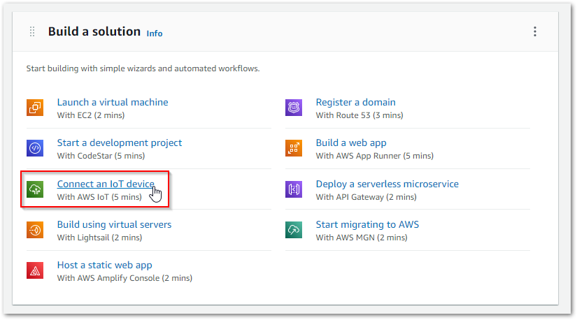Click the Start building with simple wizards description
577x320 pixels.
click(143, 68)
